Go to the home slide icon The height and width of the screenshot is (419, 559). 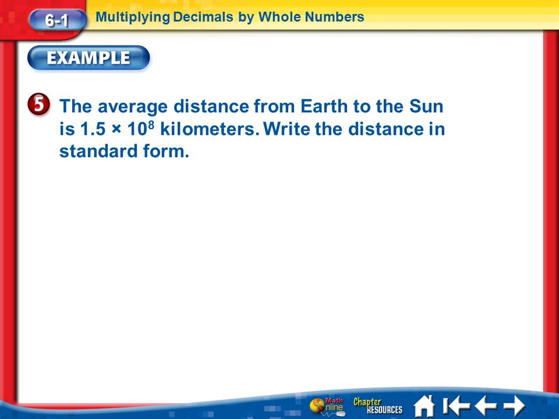[x=424, y=406]
